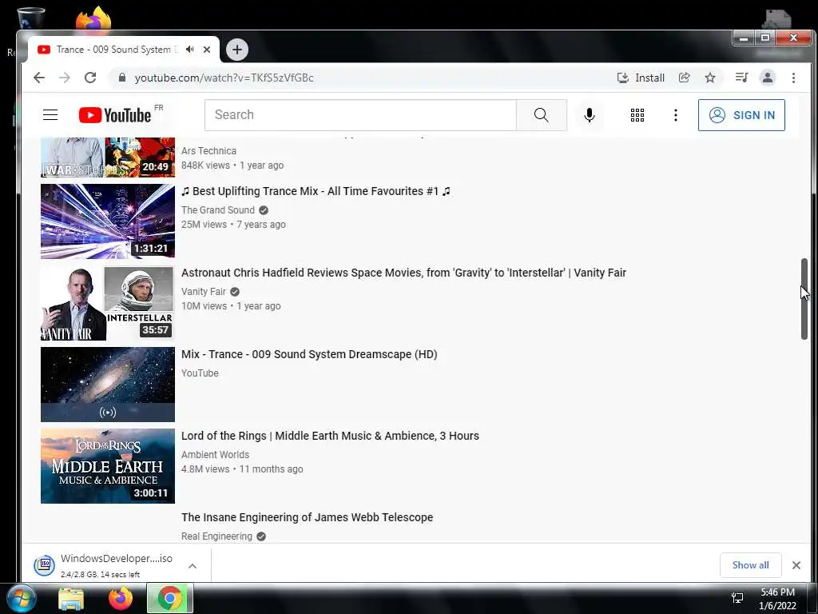This screenshot has height=614, width=818.
Task: Start voice search with microphone icon
Action: 589,115
